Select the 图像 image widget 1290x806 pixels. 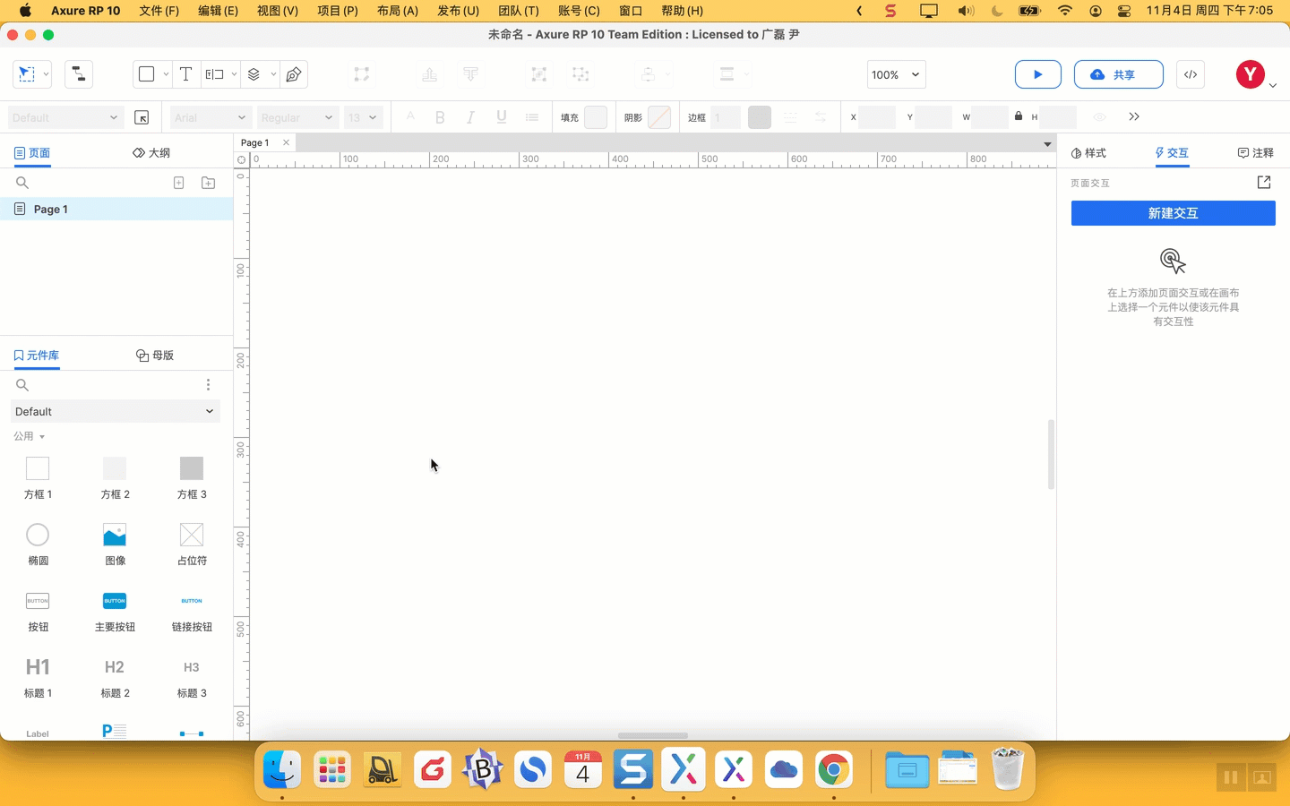115,544
